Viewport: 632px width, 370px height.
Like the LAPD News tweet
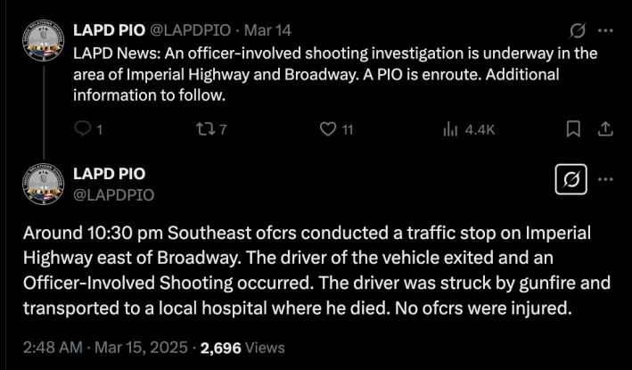coord(328,130)
